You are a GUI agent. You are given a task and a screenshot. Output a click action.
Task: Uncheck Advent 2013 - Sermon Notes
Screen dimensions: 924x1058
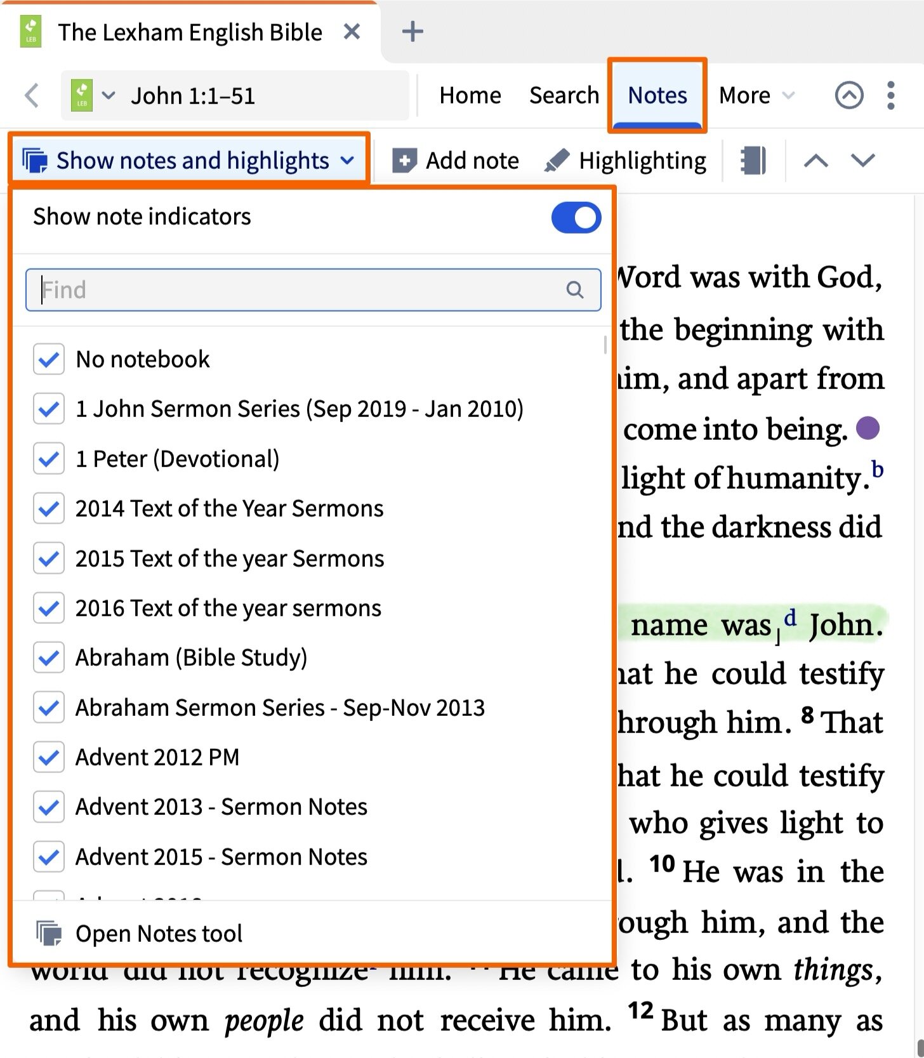click(x=49, y=807)
